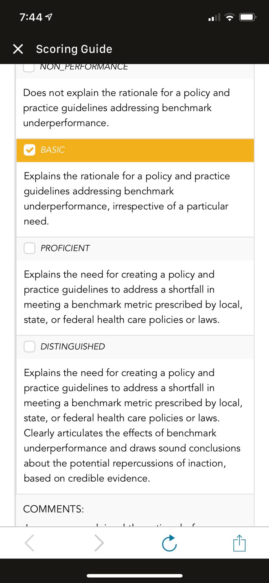Tap the COMMENTS: section label
The image size is (269, 583).
(x=54, y=509)
